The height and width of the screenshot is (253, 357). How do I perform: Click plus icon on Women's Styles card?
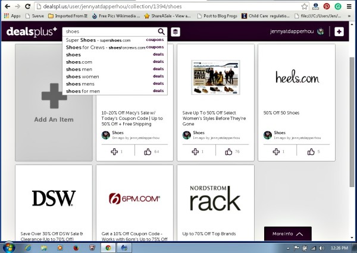click(x=195, y=151)
